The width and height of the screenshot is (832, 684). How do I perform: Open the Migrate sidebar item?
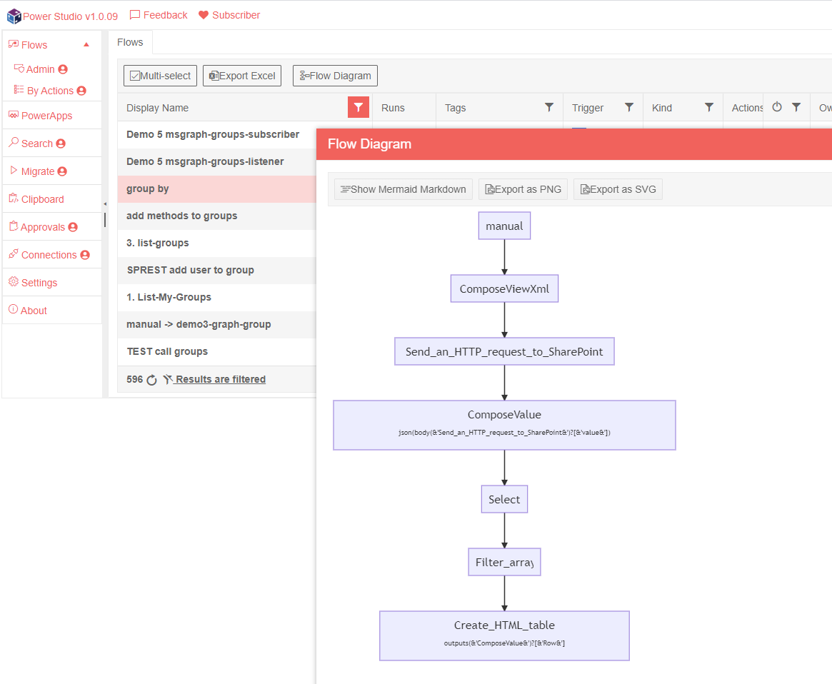pos(38,171)
